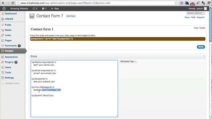
Task: Open the Docs link
Action: tap(187, 17)
